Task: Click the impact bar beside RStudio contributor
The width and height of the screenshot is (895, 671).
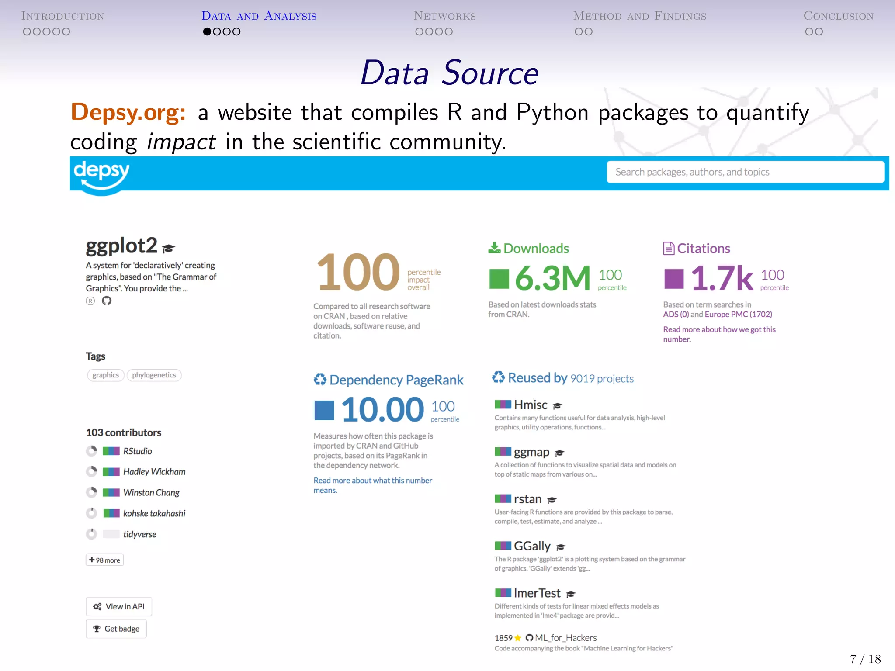Action: (x=111, y=451)
